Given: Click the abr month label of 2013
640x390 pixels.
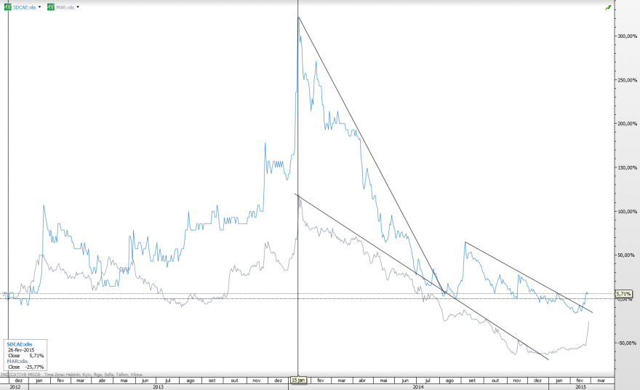Looking at the screenshot, I should click(102, 381).
